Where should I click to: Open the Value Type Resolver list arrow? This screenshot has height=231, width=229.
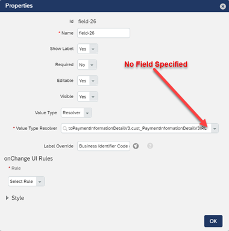pos(215,129)
